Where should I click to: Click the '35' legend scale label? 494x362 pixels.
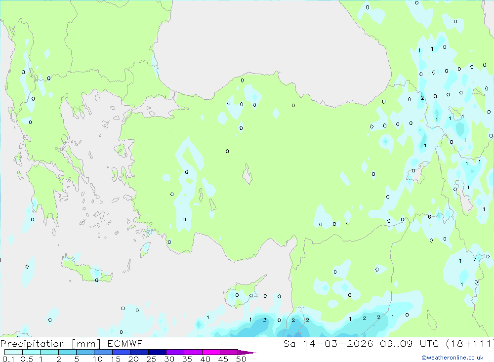(187, 359)
